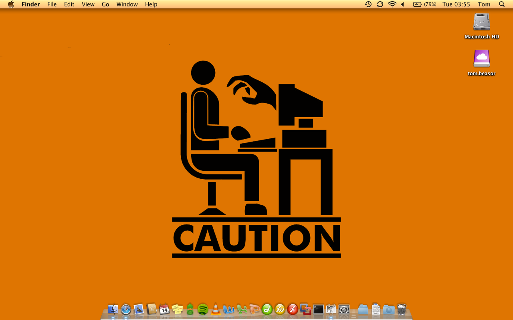Image resolution: width=513 pixels, height=320 pixels.
Task: Open Spotlight search magnifier
Action: (502, 4)
